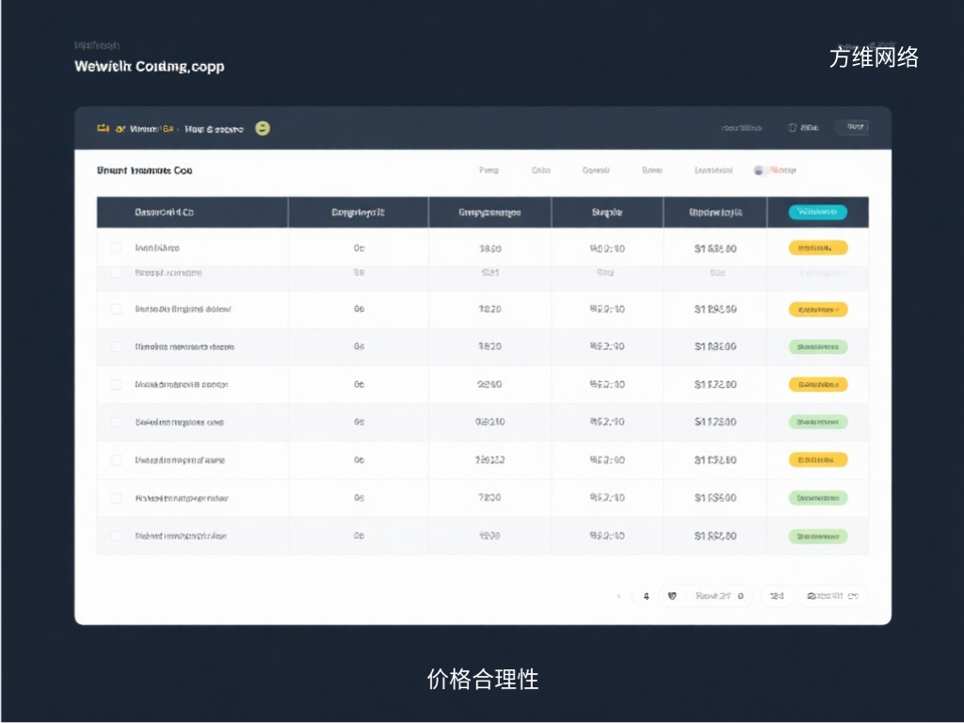The height and width of the screenshot is (723, 964).
Task: Select the checkbox in the last table row
Action: tap(117, 536)
